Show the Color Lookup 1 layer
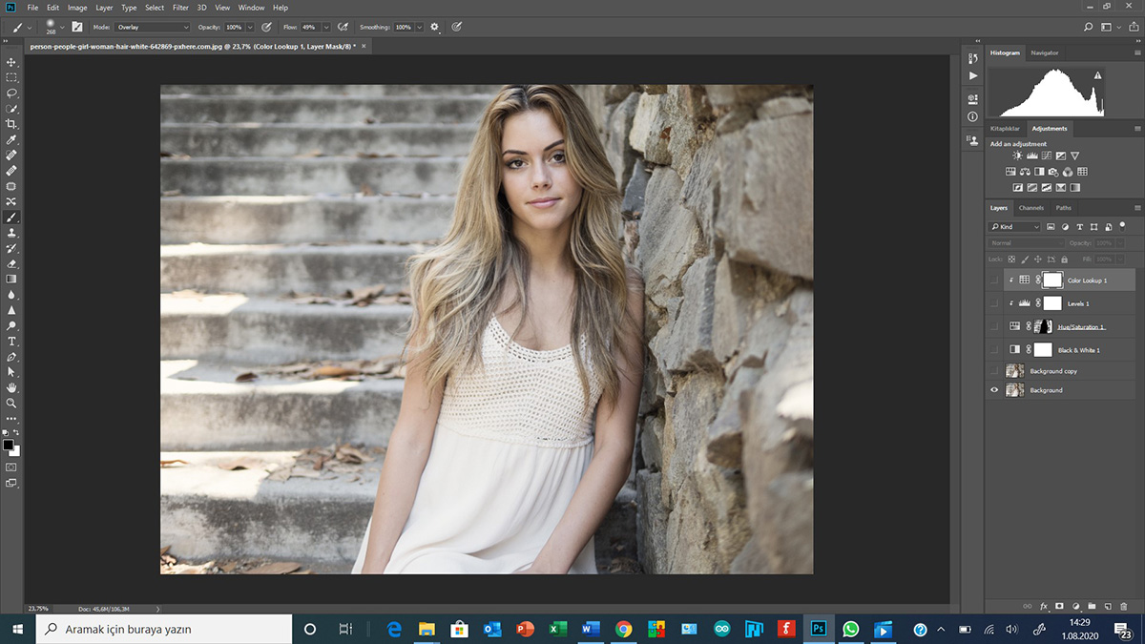 (x=994, y=280)
